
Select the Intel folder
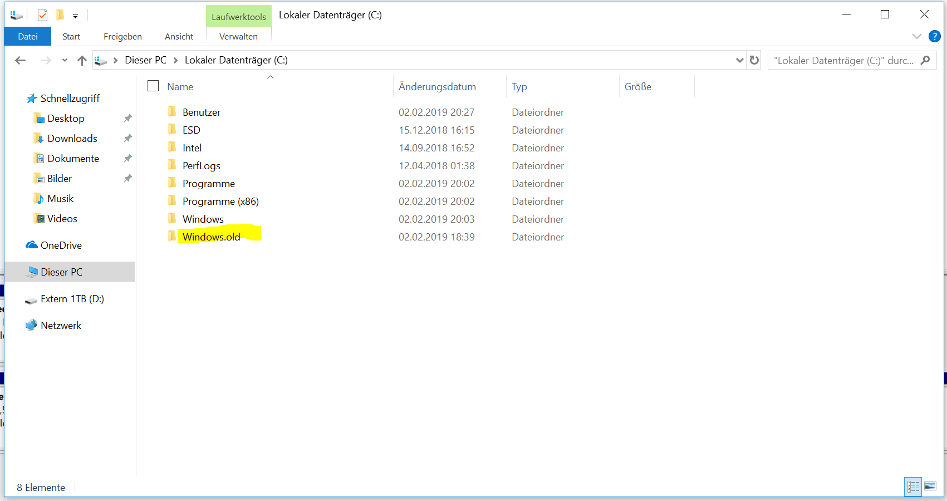click(192, 148)
